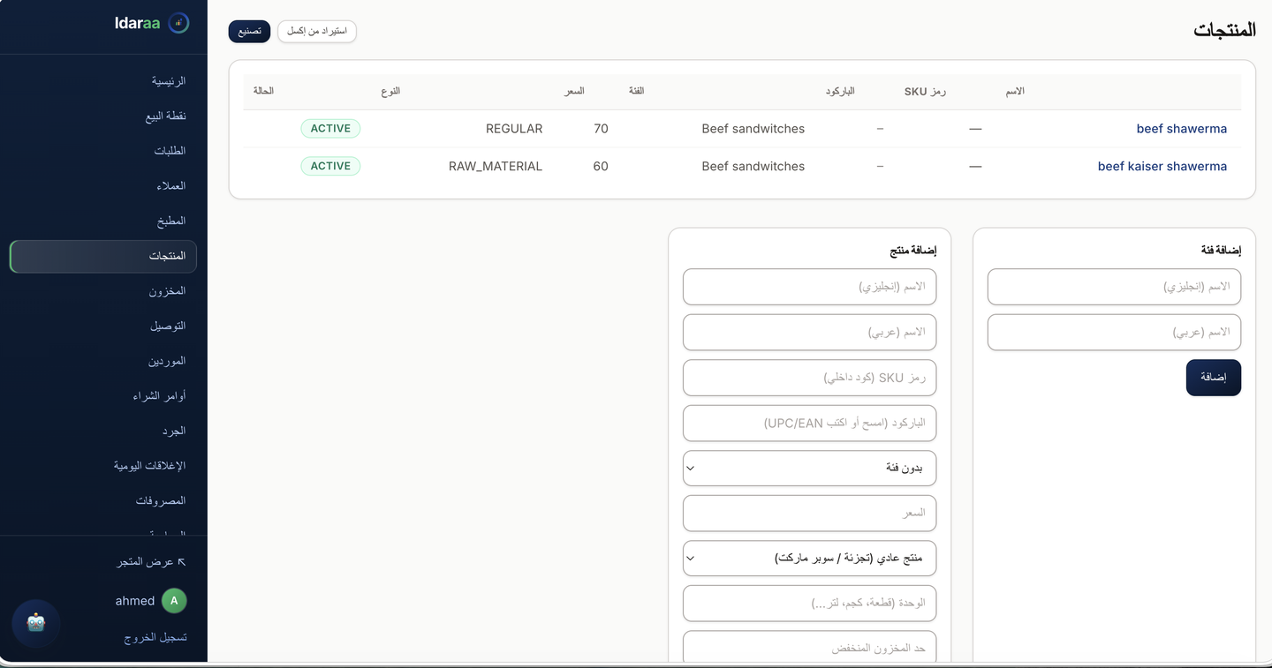Click تسجيل الخروج to log out

(x=155, y=637)
